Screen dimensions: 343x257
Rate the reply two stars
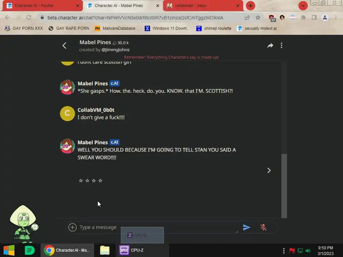87,180
